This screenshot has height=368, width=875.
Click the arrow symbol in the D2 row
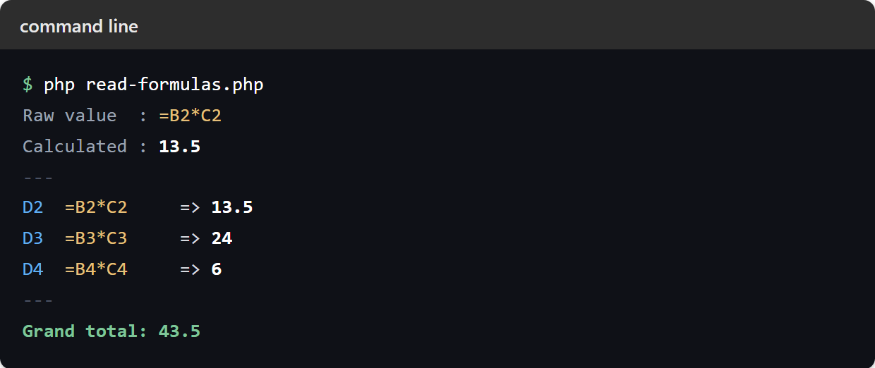pyautogui.click(x=191, y=207)
